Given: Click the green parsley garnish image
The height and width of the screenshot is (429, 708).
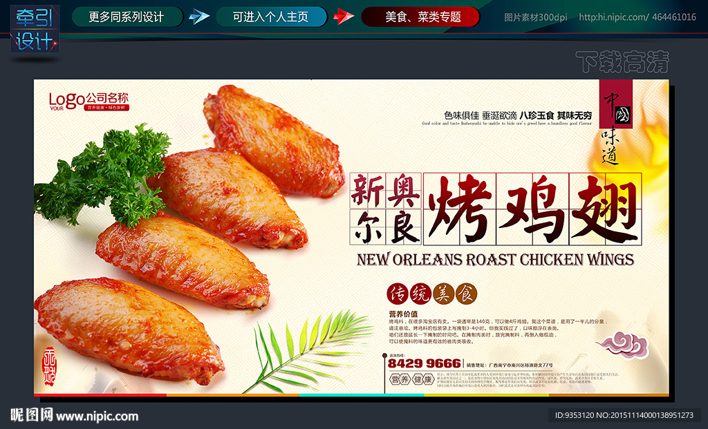Looking at the screenshot, I should click(103, 175).
